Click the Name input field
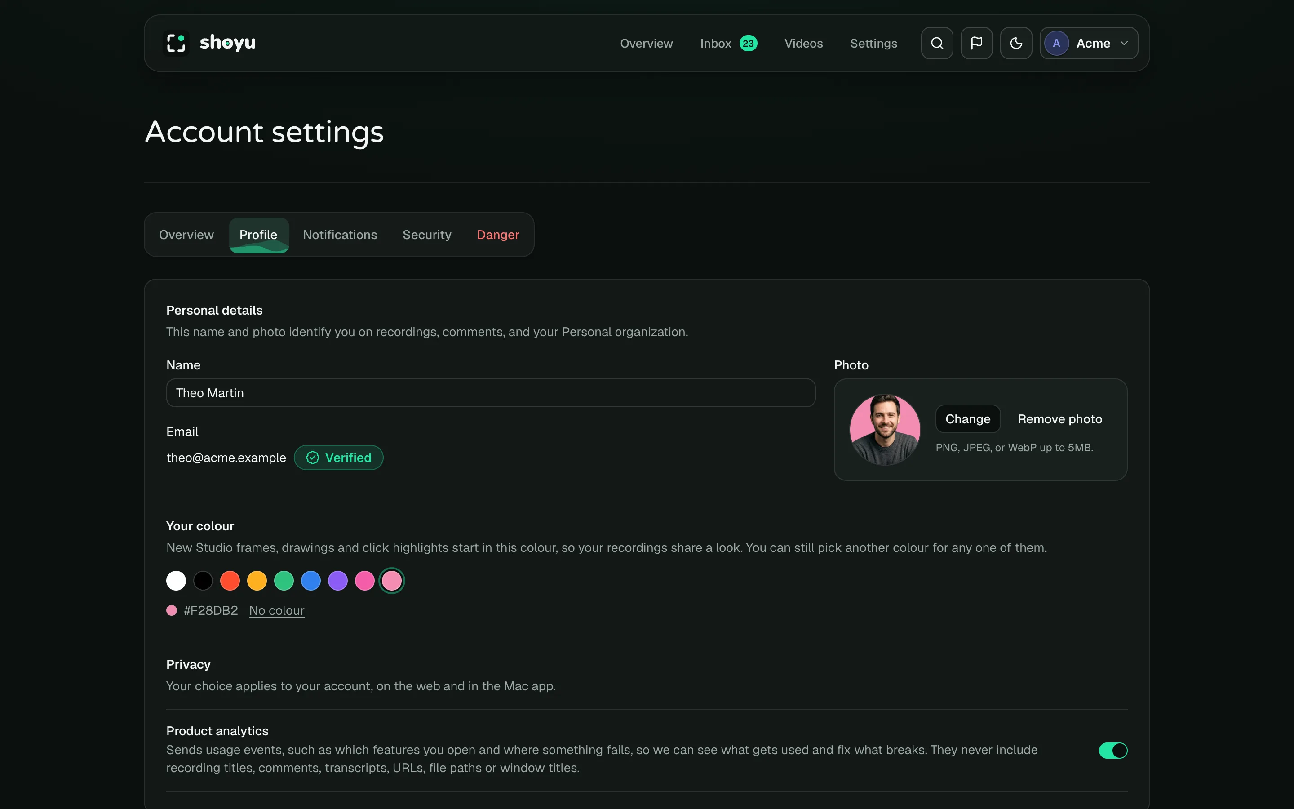 pos(490,393)
